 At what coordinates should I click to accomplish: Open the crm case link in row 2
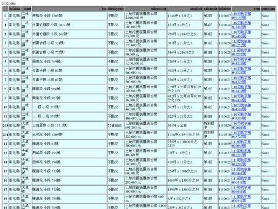pyautogui.click(x=241, y=34)
